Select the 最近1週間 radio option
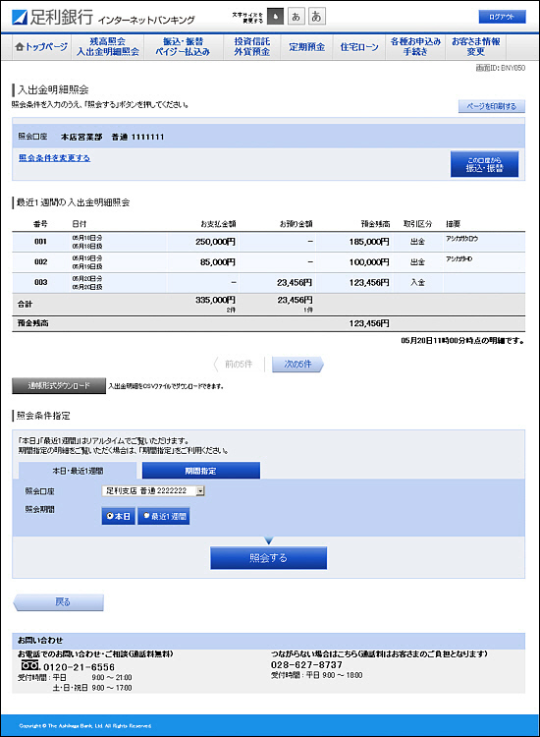This screenshot has width=540, height=737. click(164, 516)
